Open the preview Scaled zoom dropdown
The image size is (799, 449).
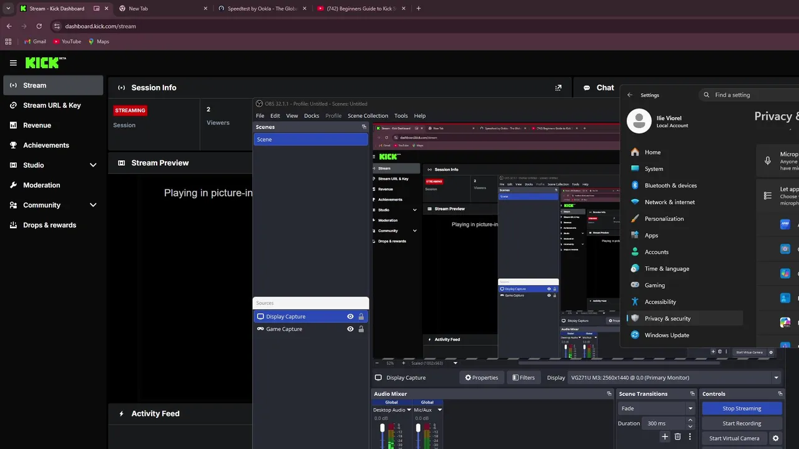pyautogui.click(x=455, y=363)
